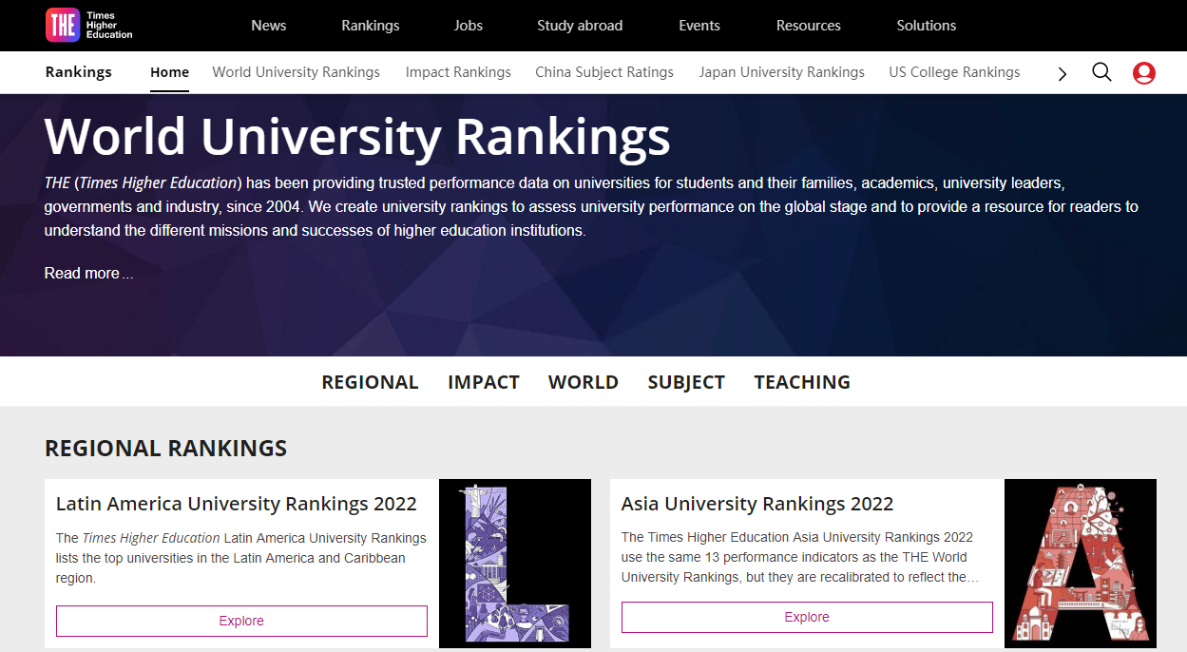Screen dimensions: 1187x652
Task: Go to Japan University Rankings tab
Action: click(x=782, y=72)
